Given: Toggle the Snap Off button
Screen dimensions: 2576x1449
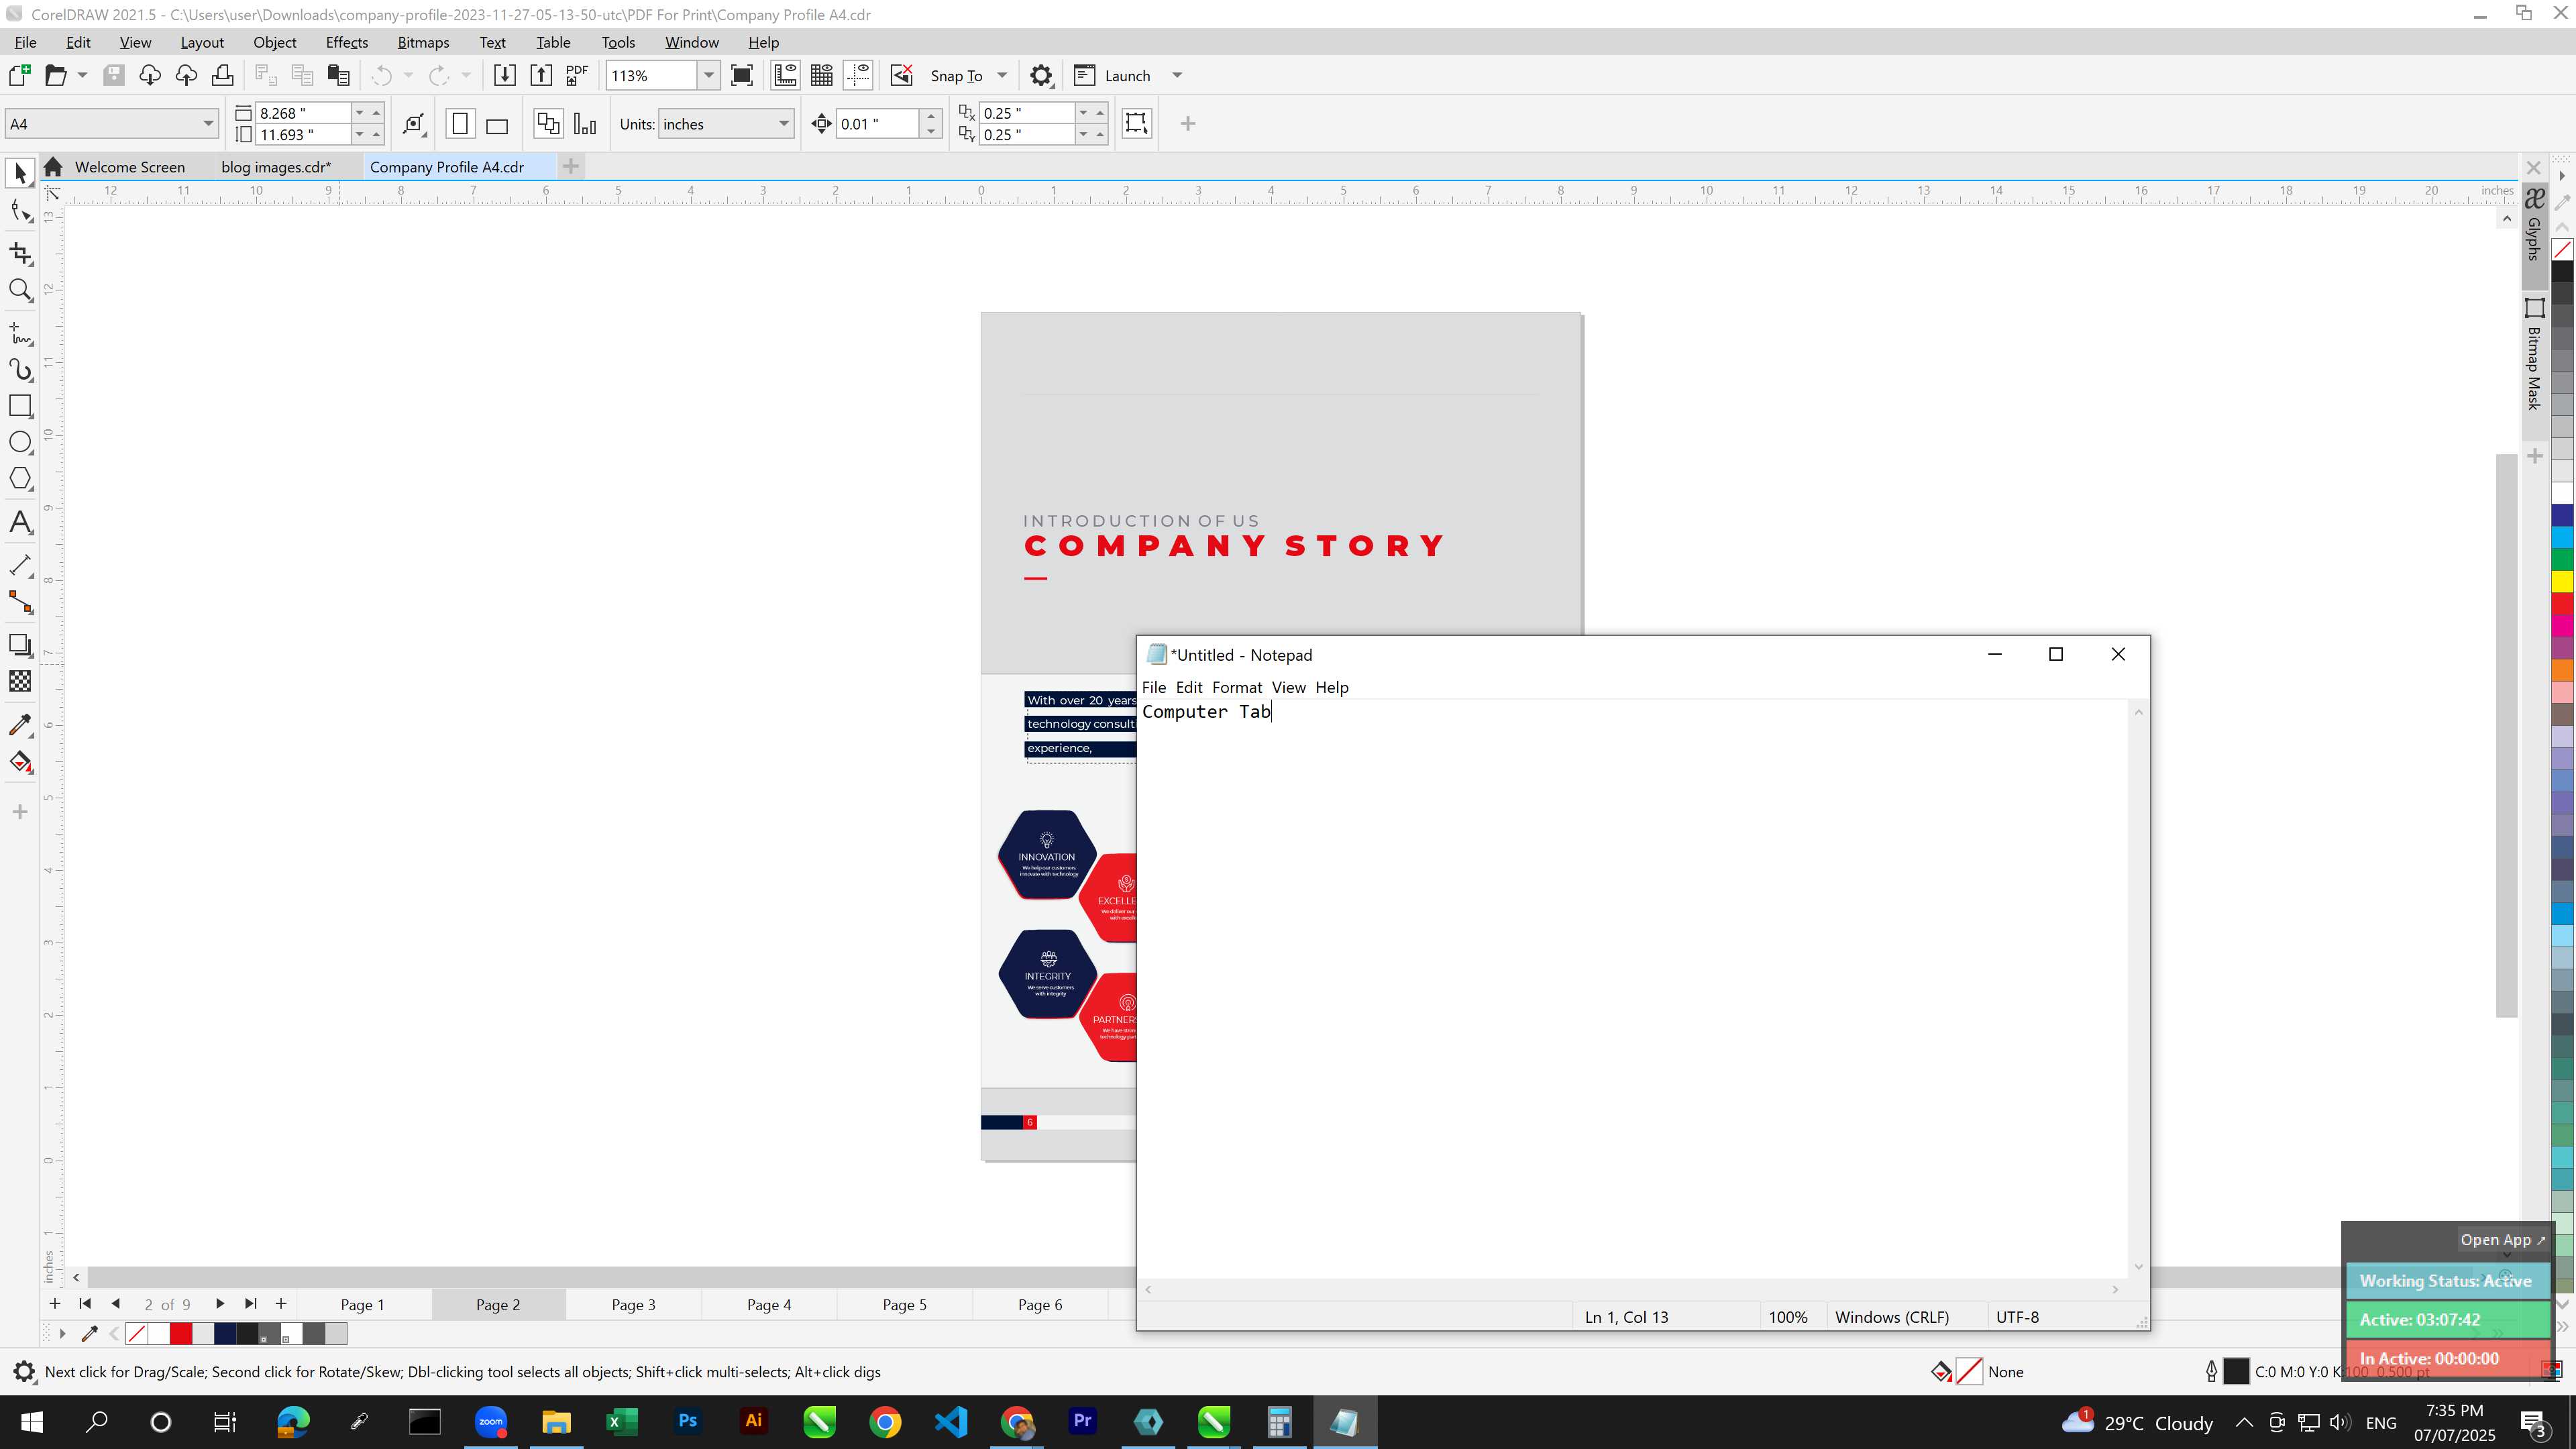Looking at the screenshot, I should pos(902,76).
